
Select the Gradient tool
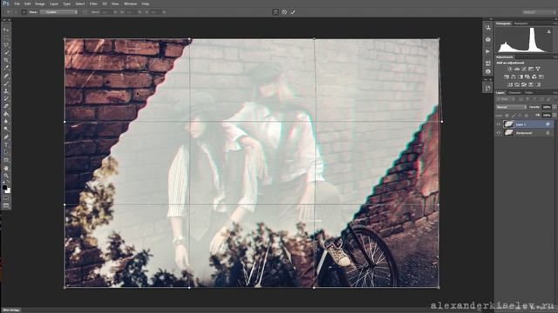tap(6, 114)
